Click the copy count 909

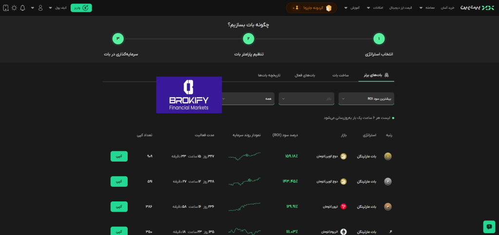click(149, 156)
